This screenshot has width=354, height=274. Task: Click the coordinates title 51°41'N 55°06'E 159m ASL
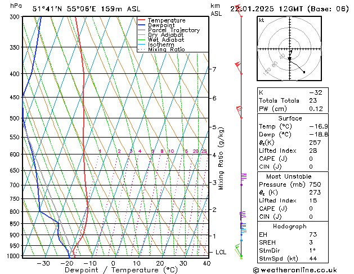pos(86,9)
